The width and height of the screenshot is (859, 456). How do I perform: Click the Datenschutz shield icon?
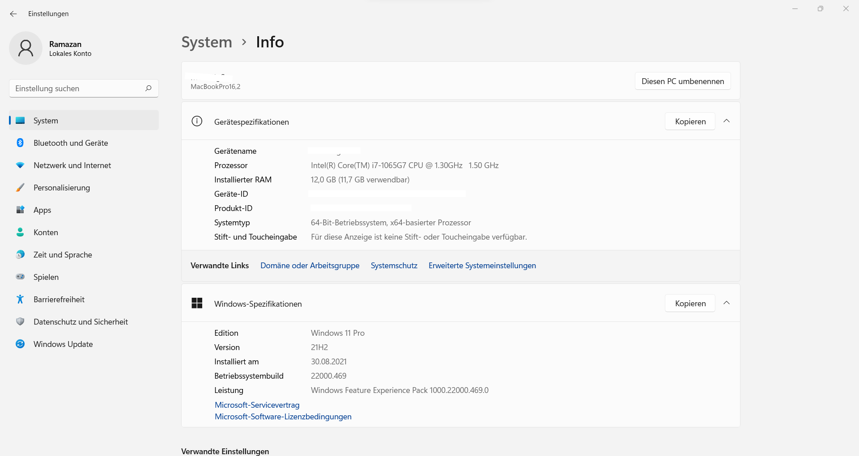coord(20,321)
